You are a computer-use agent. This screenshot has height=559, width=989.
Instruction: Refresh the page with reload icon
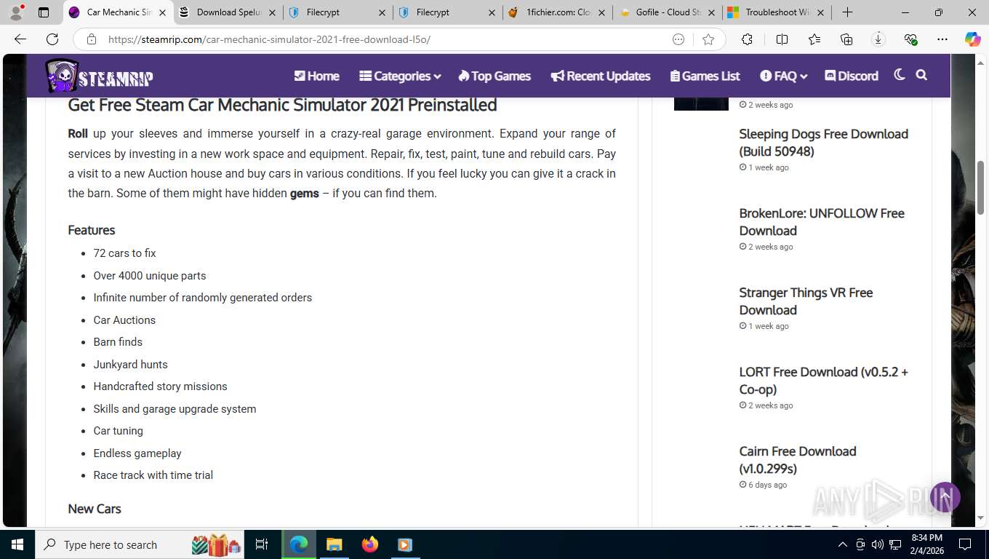point(52,39)
